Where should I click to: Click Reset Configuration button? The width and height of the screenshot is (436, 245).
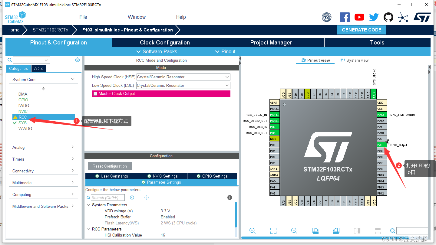110,166
